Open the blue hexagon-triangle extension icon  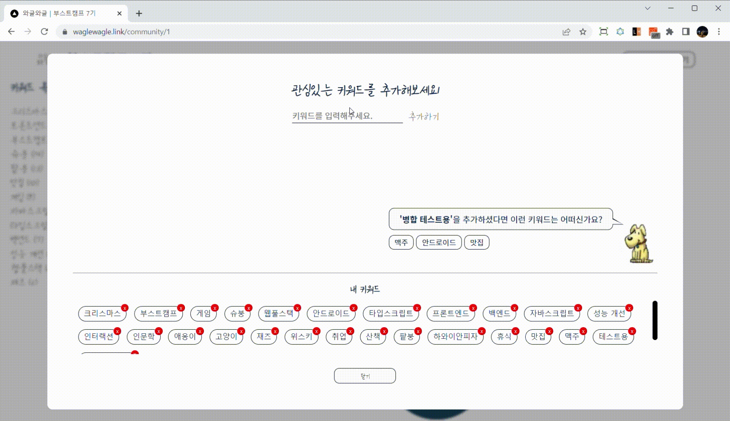(x=620, y=32)
